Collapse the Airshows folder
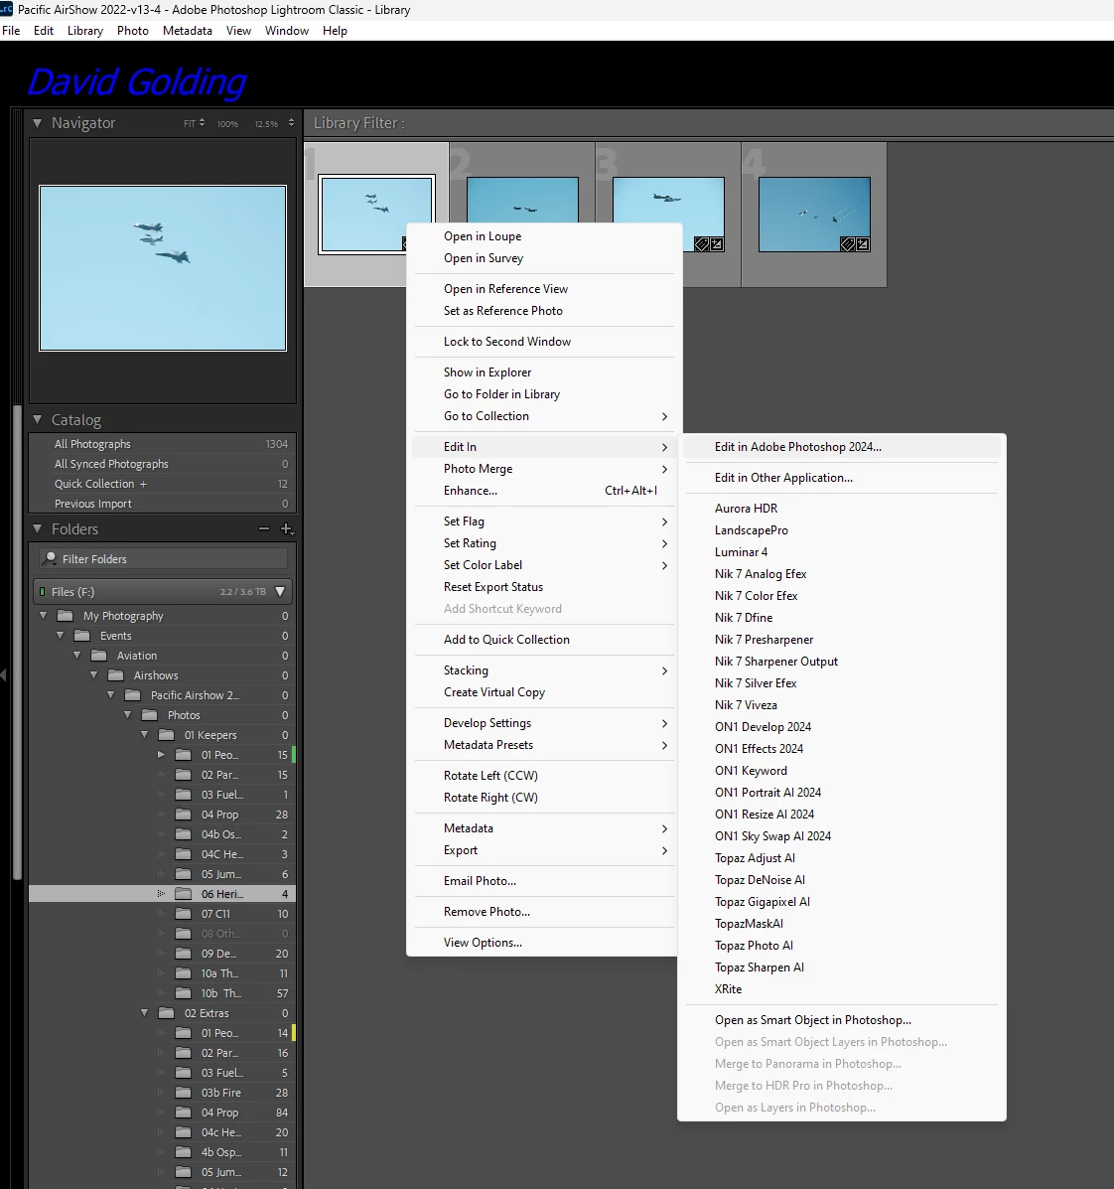The image size is (1114, 1189). point(94,674)
